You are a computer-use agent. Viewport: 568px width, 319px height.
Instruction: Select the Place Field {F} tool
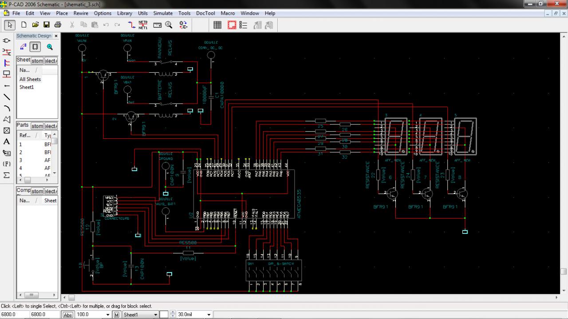point(7,164)
